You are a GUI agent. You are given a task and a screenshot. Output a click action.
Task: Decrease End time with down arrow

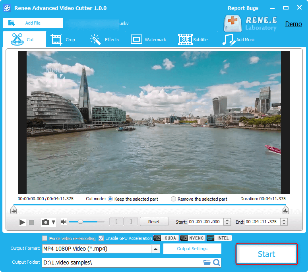[x=284, y=224]
